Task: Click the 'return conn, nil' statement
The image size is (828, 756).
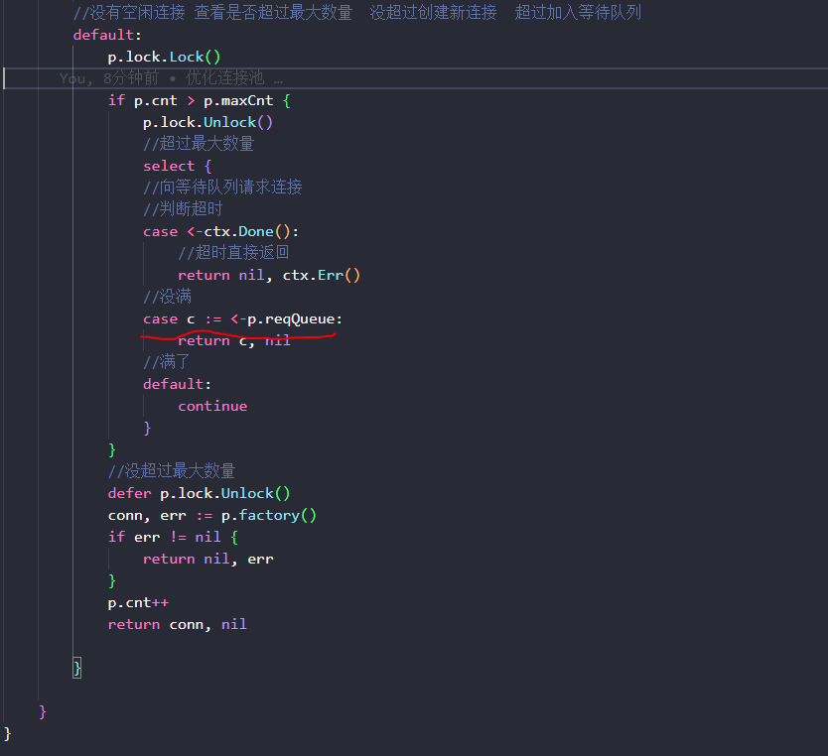Action: (177, 625)
